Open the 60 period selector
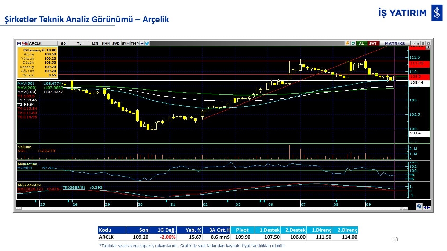The height and width of the screenshot is (251, 447). pos(63,44)
